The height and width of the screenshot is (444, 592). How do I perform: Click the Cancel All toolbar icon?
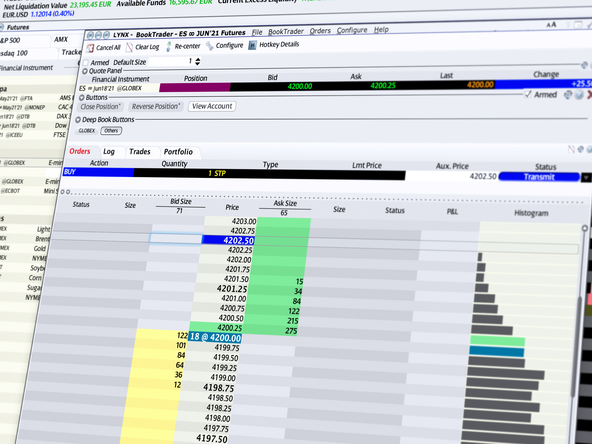click(90, 48)
